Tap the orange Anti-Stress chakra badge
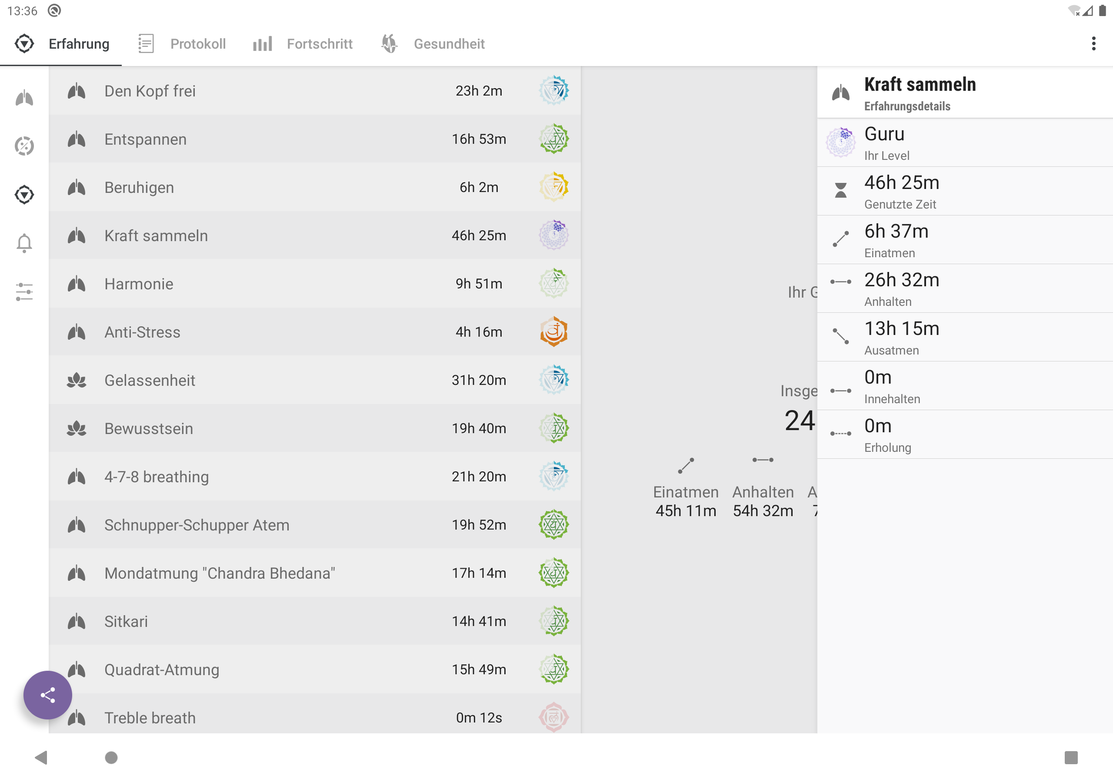Image resolution: width=1113 pixels, height=782 pixels. tap(553, 332)
